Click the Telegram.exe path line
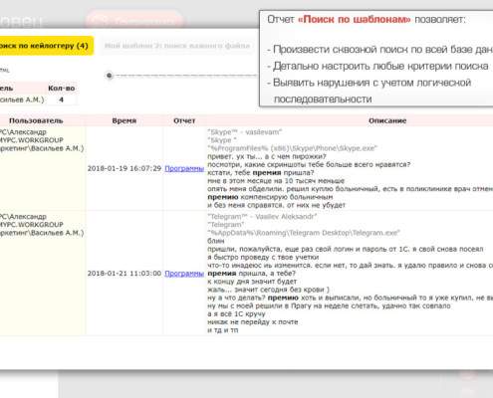Viewport: 493px width, 398px height. click(x=304, y=233)
